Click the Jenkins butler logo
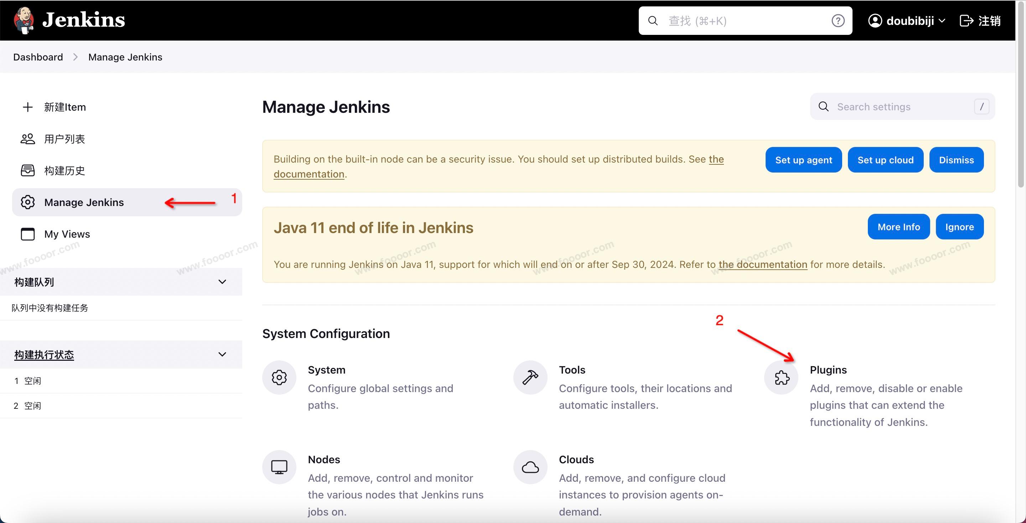1026x523 pixels. (24, 20)
